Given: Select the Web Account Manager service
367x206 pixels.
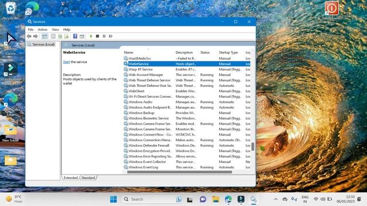Looking at the screenshot, I should 187,75.
